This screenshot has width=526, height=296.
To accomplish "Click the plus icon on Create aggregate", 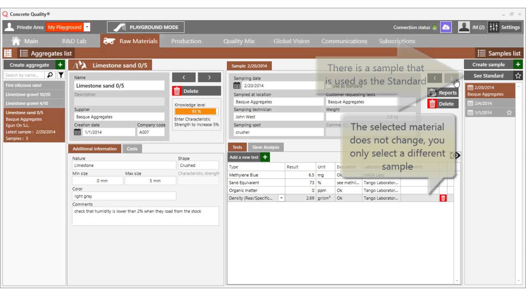I will coord(60,65).
